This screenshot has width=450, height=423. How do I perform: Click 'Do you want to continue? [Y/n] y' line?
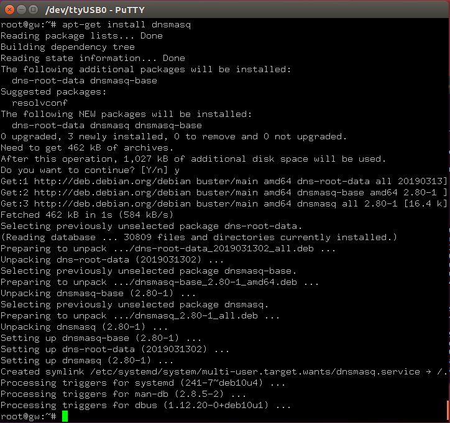pos(90,170)
